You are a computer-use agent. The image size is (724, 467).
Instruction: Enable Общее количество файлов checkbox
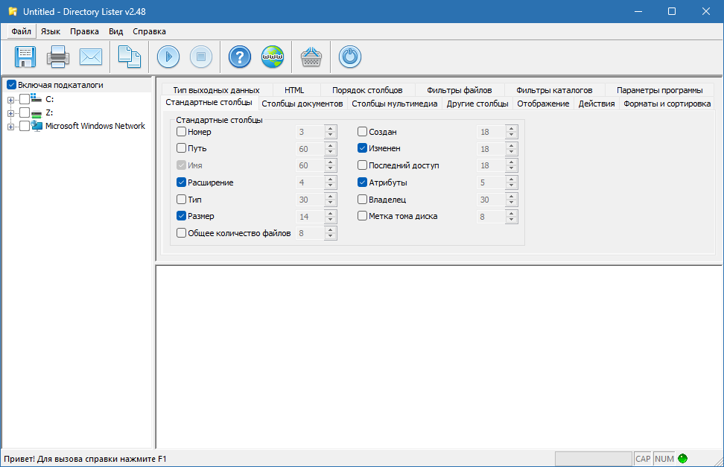(182, 233)
